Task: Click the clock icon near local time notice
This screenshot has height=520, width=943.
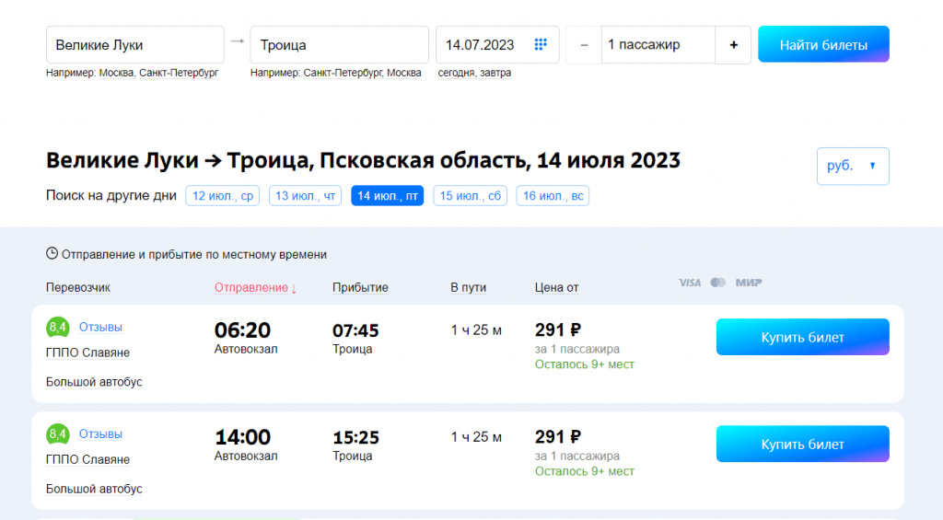Action: click(x=52, y=254)
